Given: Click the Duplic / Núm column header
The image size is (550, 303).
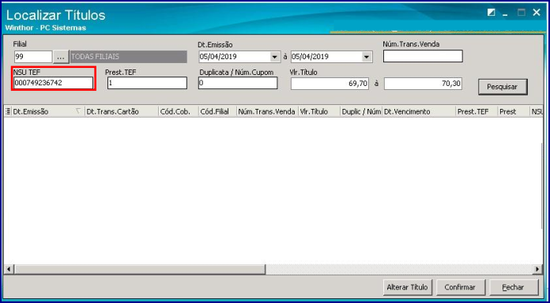Looking at the screenshot, I should pyautogui.click(x=361, y=112).
